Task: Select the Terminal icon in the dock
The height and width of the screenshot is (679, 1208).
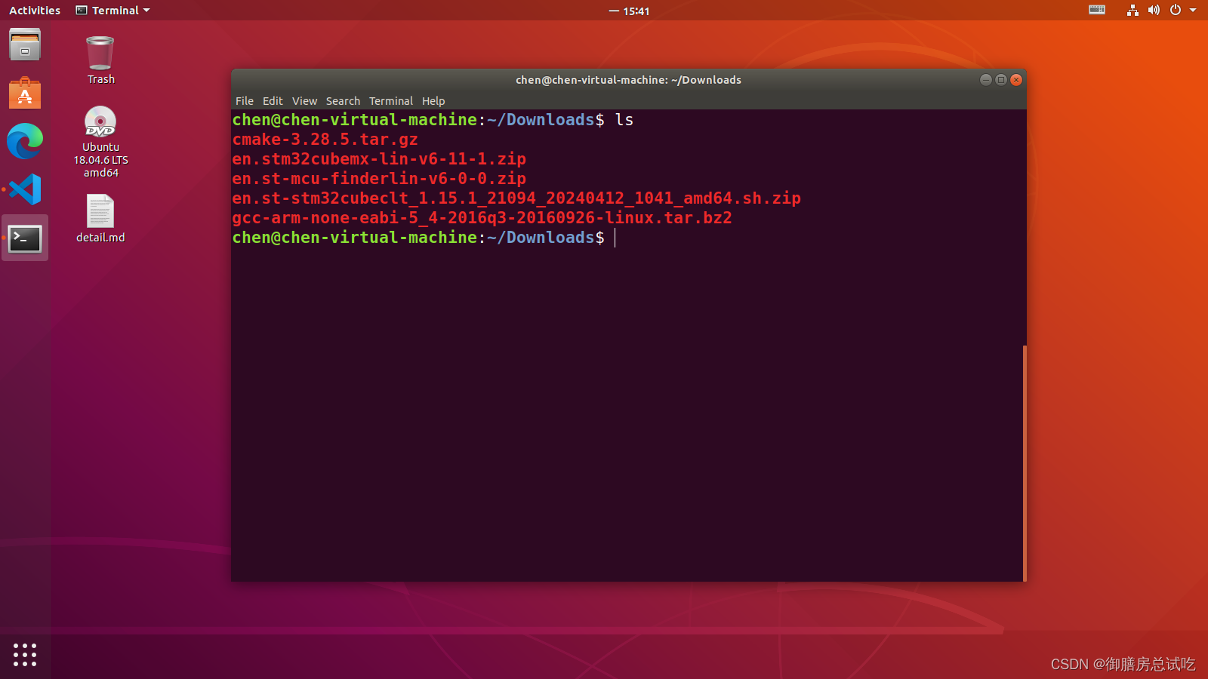Action: (x=25, y=238)
